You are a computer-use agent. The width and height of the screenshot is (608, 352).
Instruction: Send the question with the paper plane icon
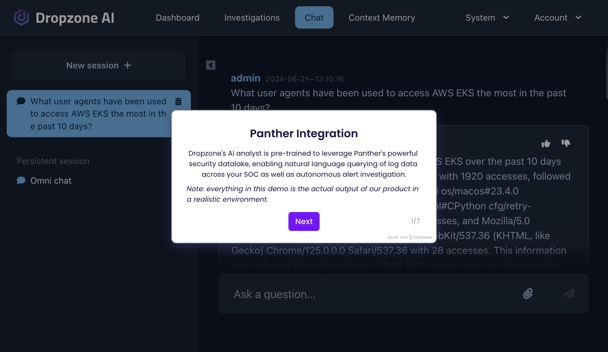click(x=569, y=293)
